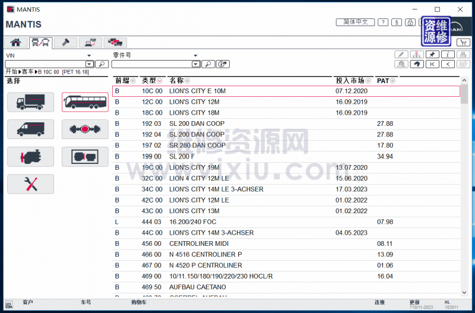
Task: Click the 客车 breadcrumb link
Action: tap(27, 72)
